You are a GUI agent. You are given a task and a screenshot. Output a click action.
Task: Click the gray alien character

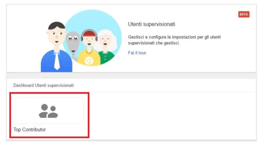point(73,45)
